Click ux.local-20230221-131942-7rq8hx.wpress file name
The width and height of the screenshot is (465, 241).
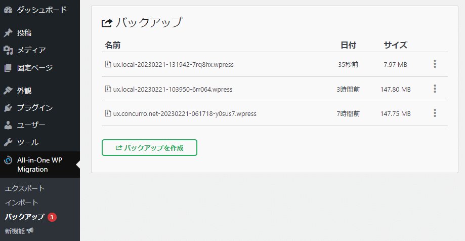point(173,65)
